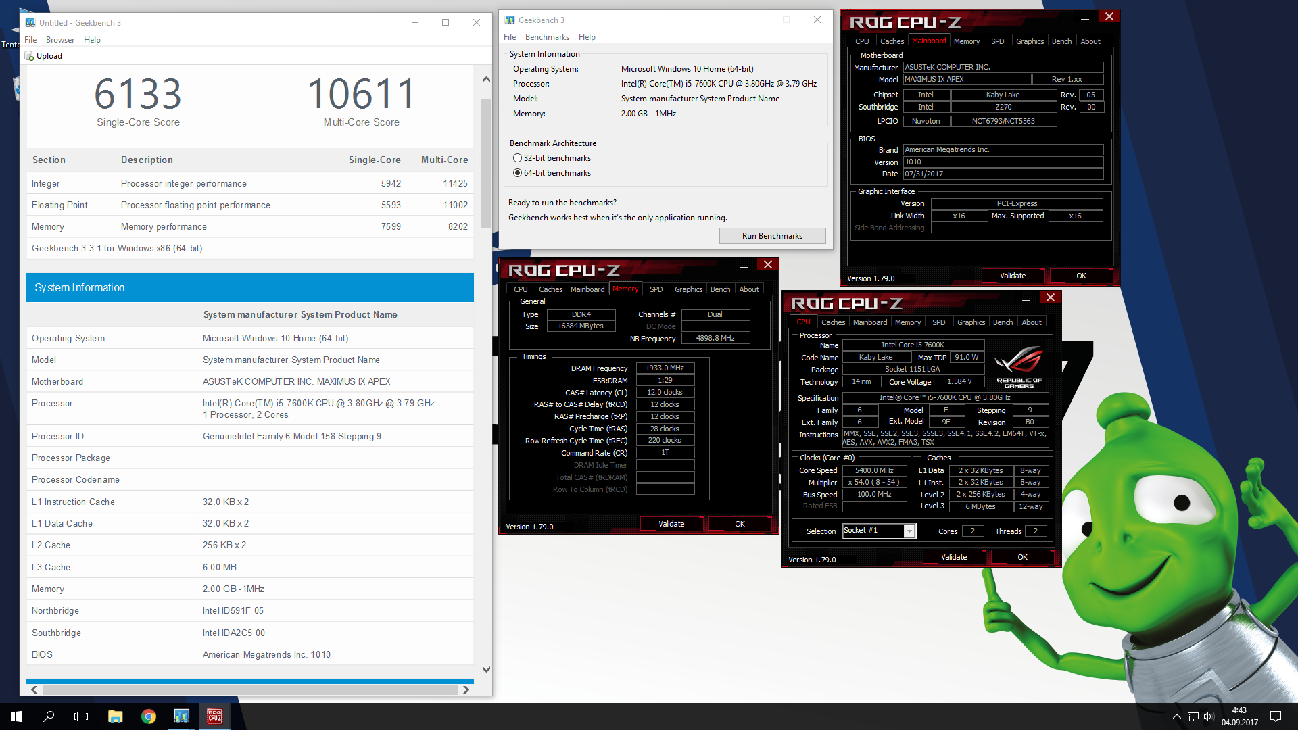
Task: Click the Upload icon in Geekbench results window
Action: tap(29, 56)
